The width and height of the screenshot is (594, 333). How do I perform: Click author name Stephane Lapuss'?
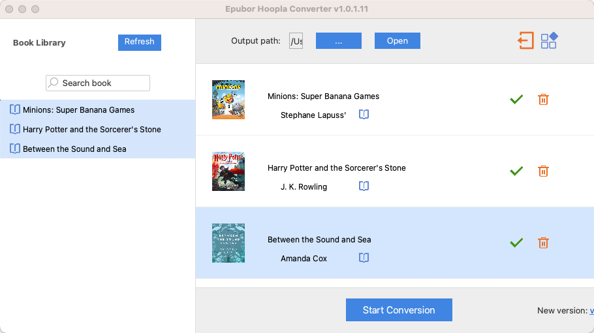tap(313, 115)
